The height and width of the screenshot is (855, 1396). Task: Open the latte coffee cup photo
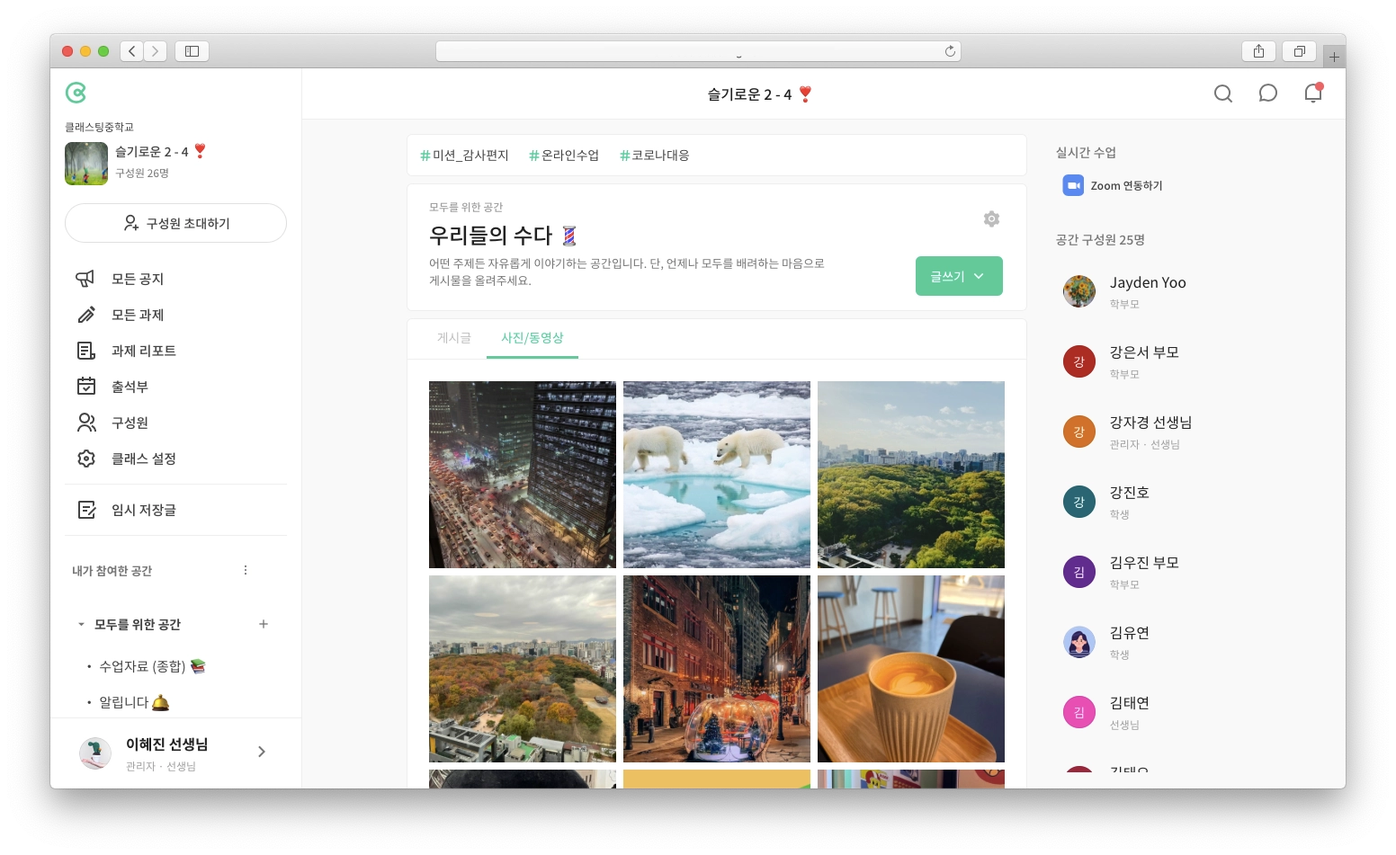point(911,669)
